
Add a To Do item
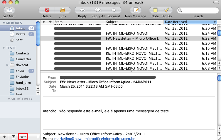167,10
